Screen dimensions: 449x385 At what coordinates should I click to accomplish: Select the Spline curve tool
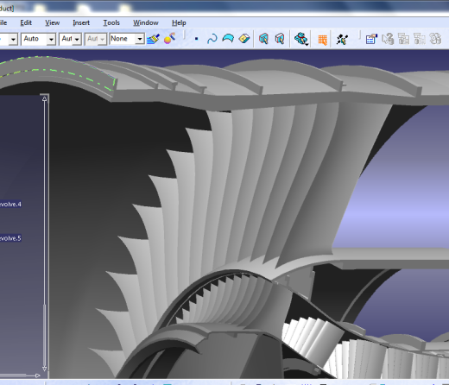(x=212, y=39)
